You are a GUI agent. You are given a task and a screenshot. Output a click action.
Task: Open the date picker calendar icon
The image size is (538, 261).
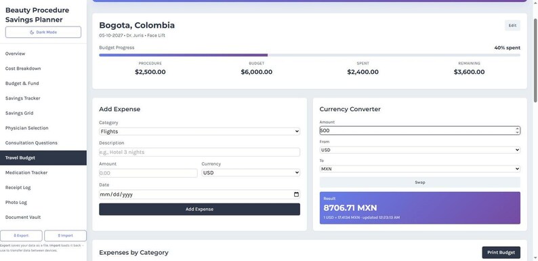[297, 195]
